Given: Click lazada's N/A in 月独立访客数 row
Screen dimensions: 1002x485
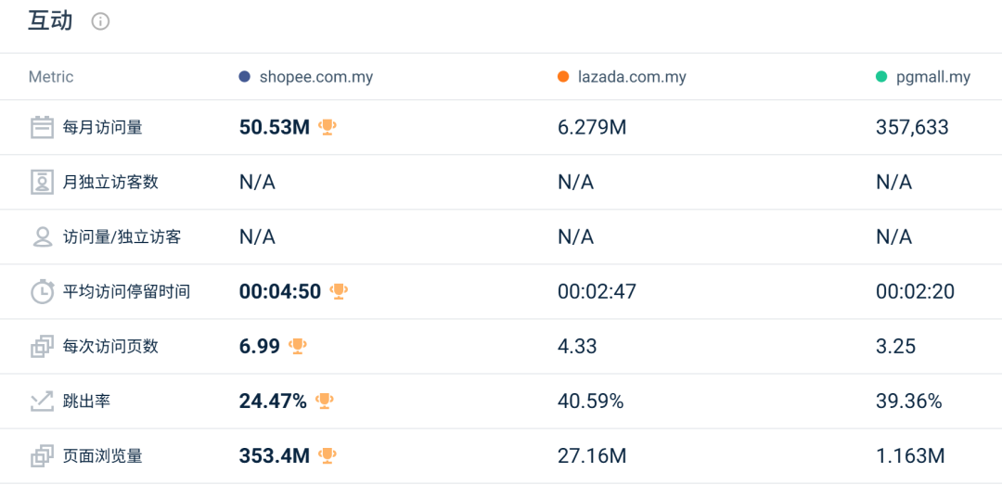Looking at the screenshot, I should [576, 182].
